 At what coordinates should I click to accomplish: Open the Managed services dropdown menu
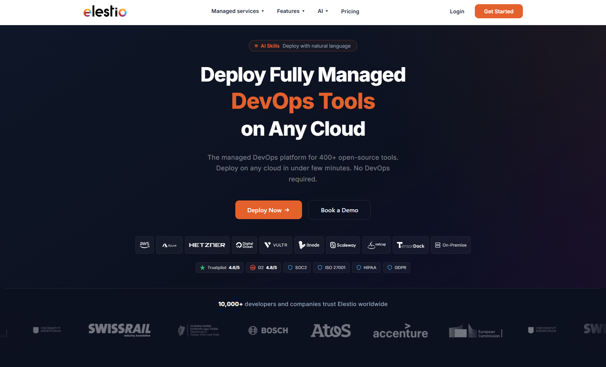238,11
